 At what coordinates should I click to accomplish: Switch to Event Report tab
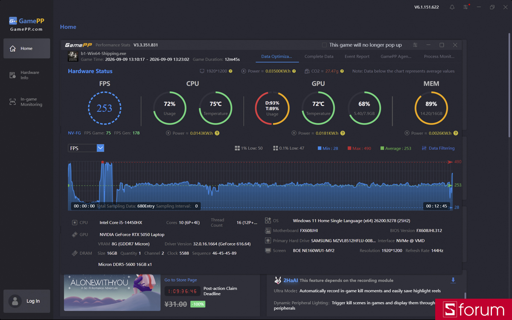point(357,56)
